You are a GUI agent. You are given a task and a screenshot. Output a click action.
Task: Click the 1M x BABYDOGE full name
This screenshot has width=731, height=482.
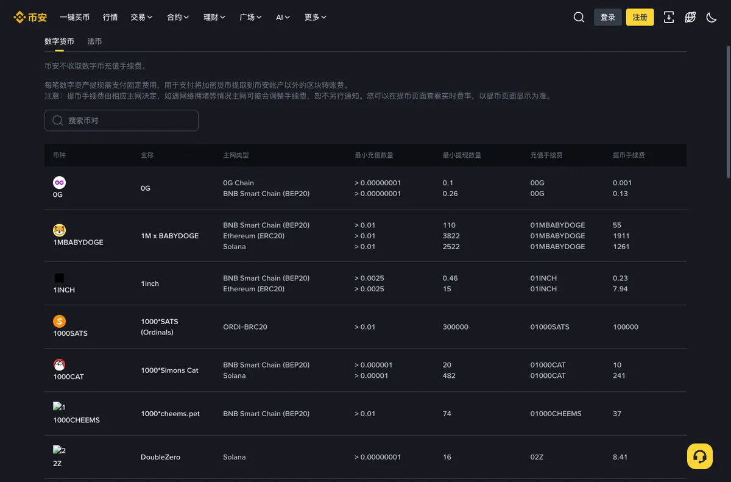[169, 236]
